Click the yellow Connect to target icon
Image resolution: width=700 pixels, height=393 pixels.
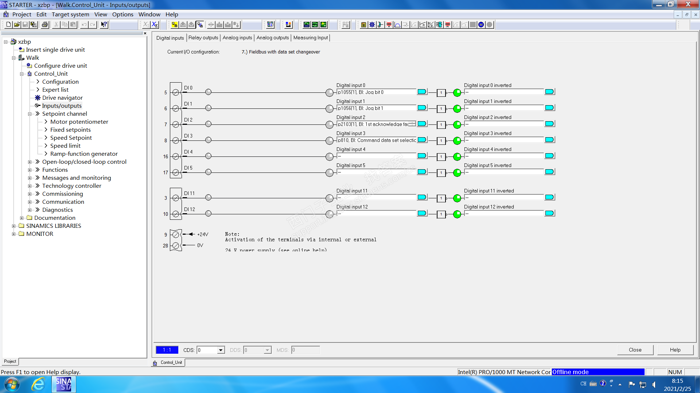[175, 25]
